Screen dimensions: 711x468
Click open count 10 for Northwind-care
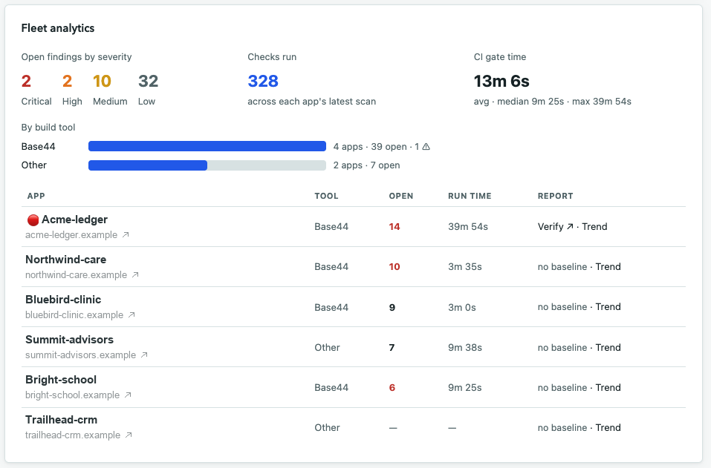pyautogui.click(x=395, y=266)
